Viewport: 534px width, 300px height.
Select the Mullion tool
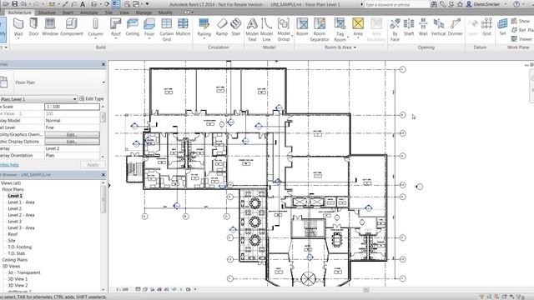(183, 27)
